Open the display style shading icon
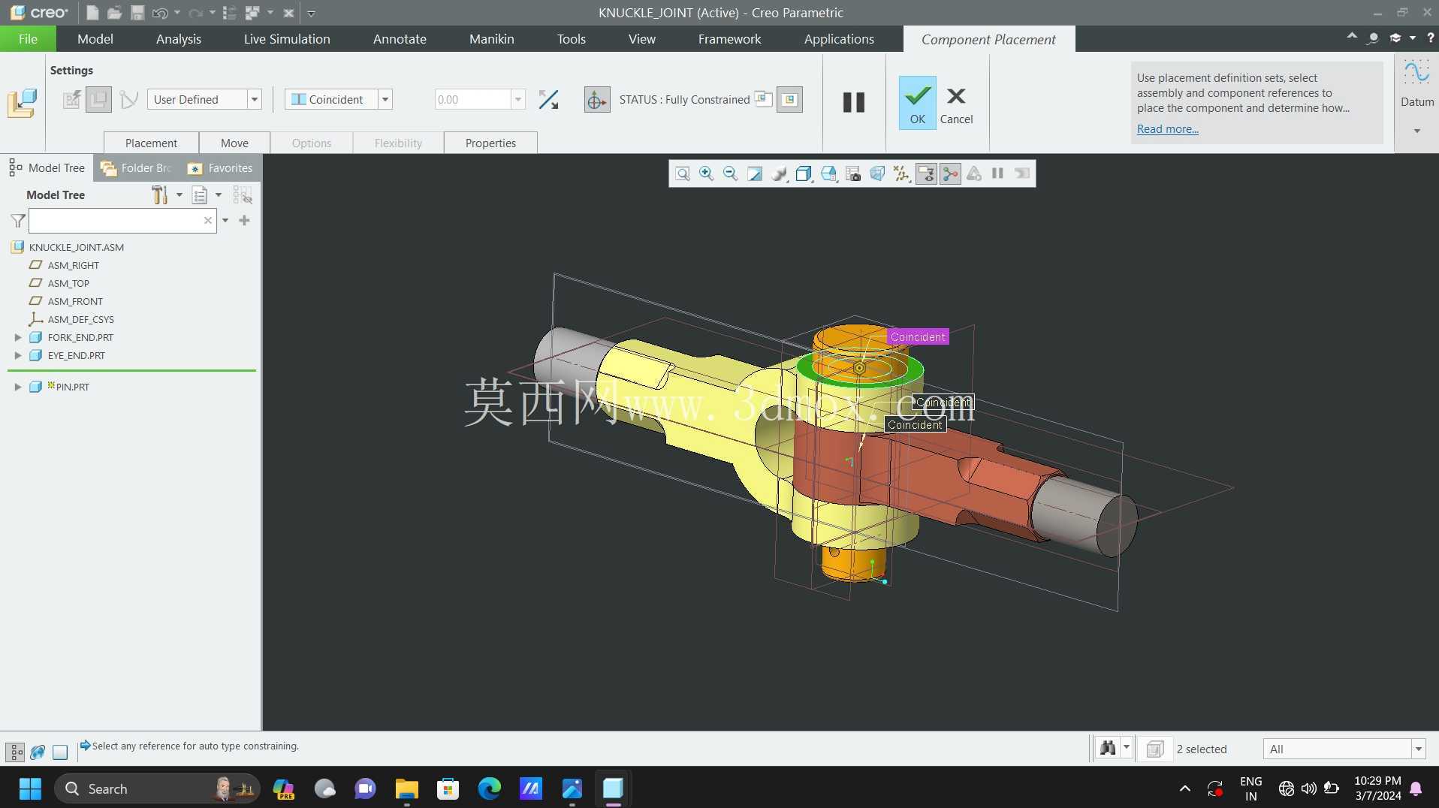Screen dimensions: 1439x808 point(779,174)
